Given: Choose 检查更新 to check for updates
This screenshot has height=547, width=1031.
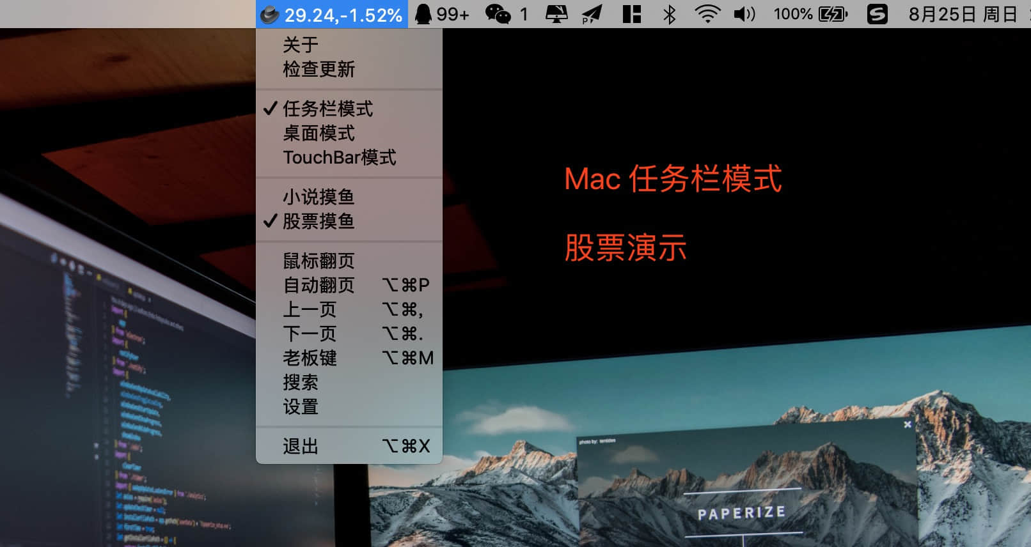Looking at the screenshot, I should [349, 69].
